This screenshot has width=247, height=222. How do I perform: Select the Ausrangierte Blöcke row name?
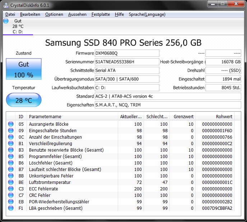click(49, 124)
